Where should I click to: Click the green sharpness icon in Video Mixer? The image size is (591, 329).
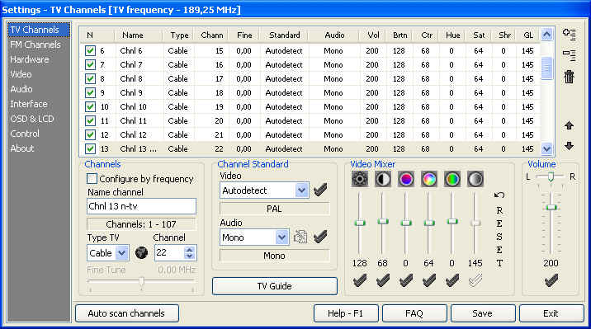pos(452,179)
